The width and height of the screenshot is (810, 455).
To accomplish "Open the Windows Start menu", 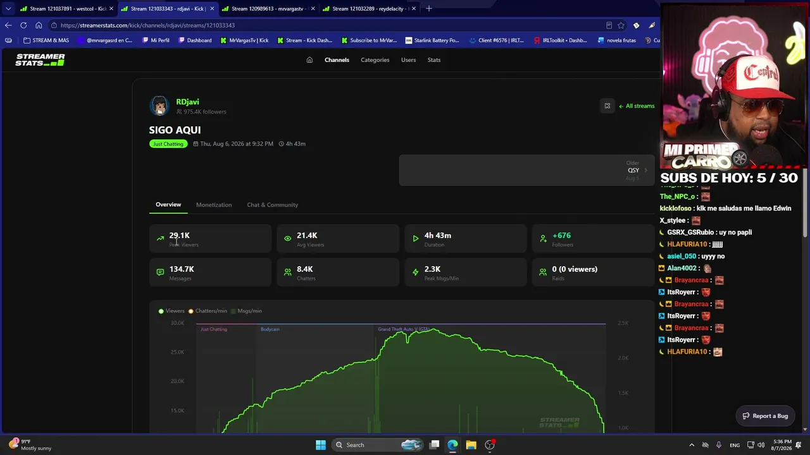I will 321,445.
